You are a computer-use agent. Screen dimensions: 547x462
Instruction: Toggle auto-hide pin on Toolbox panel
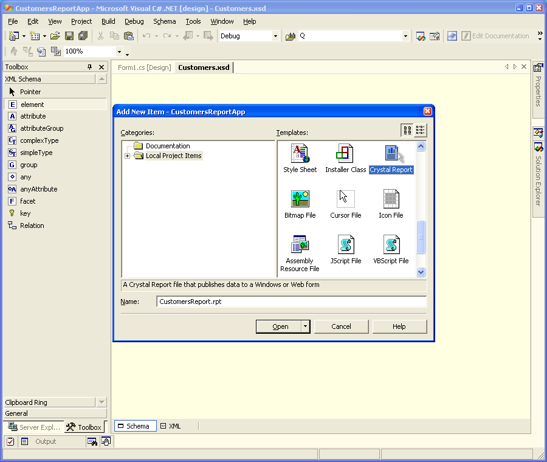[x=90, y=67]
